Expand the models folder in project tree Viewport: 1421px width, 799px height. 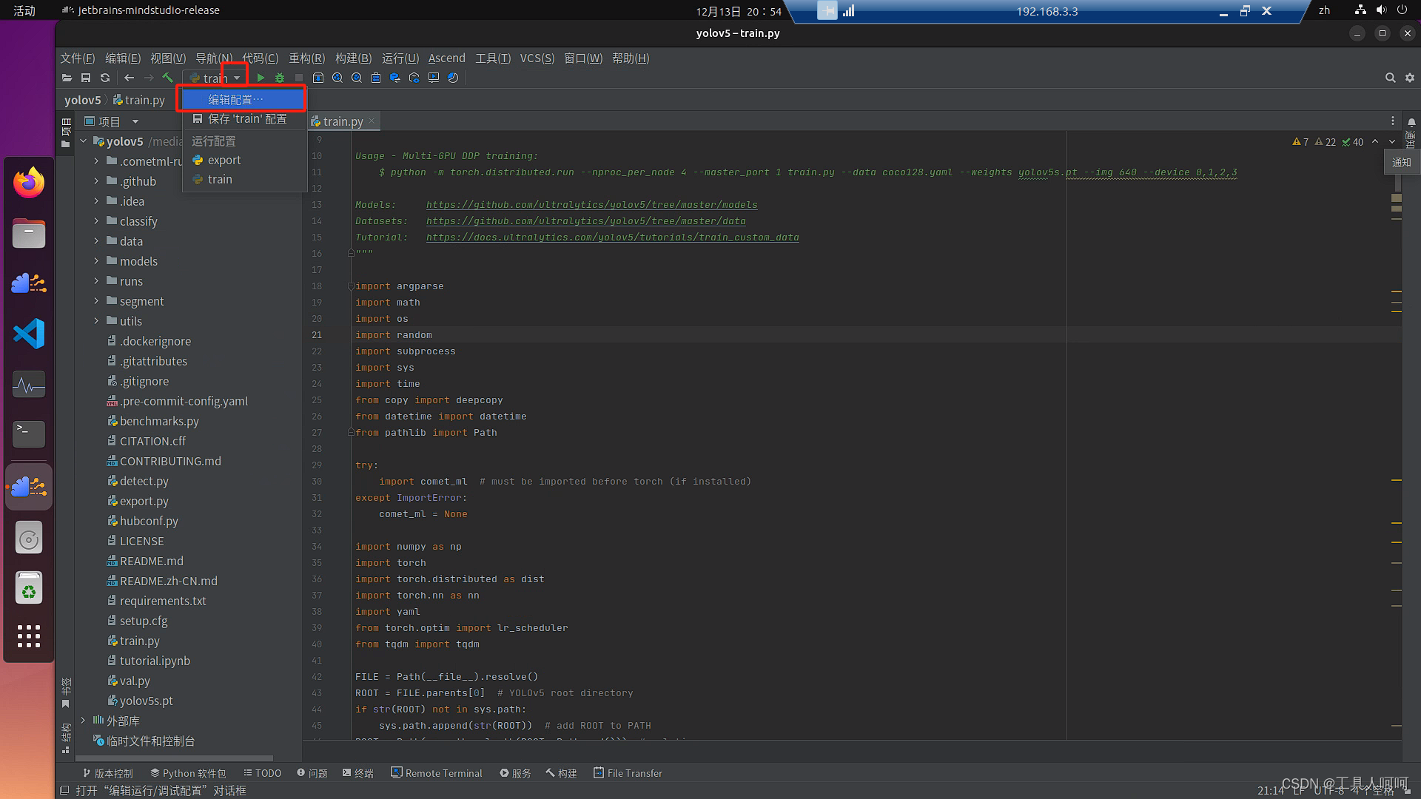click(96, 261)
